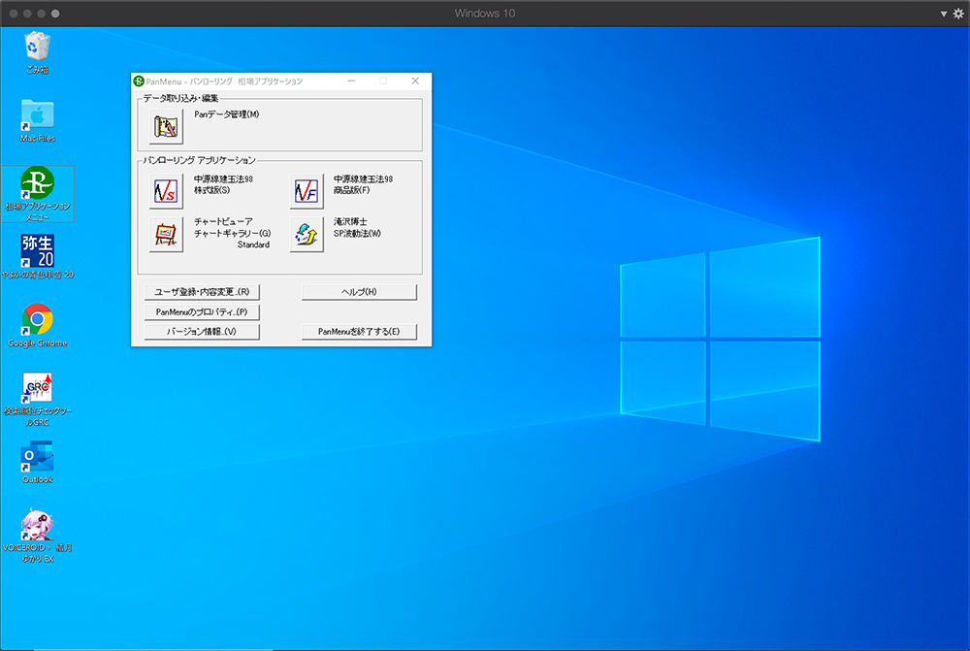Click the PanMenu title bar icon

(139, 81)
